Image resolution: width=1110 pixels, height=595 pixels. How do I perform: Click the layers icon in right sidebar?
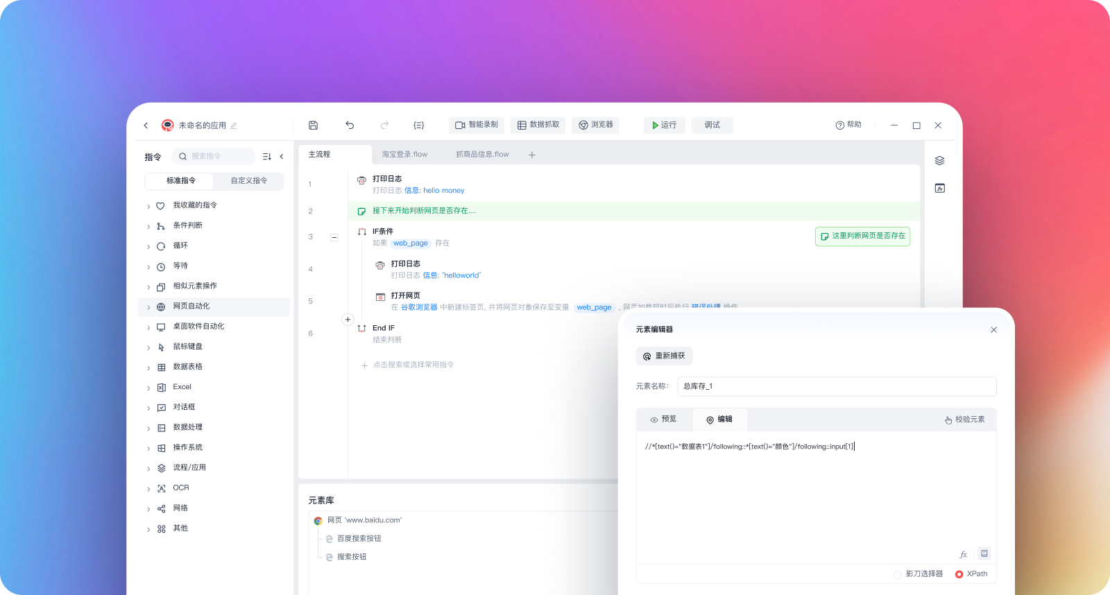pyautogui.click(x=939, y=161)
